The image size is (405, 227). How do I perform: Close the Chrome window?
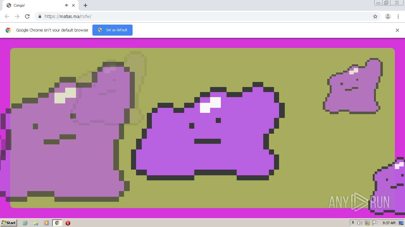[x=397, y=3]
